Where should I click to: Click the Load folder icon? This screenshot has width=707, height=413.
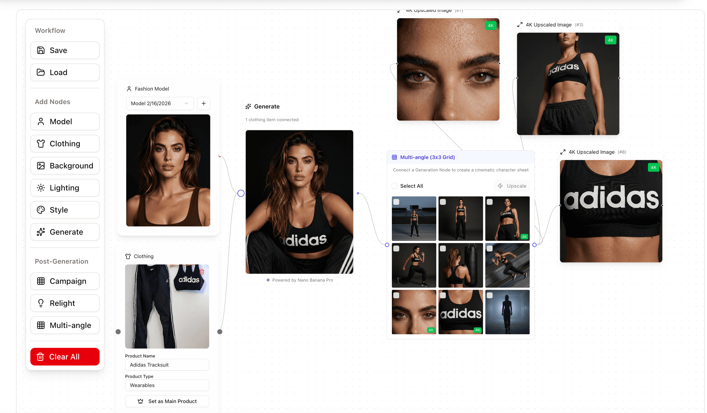point(41,72)
